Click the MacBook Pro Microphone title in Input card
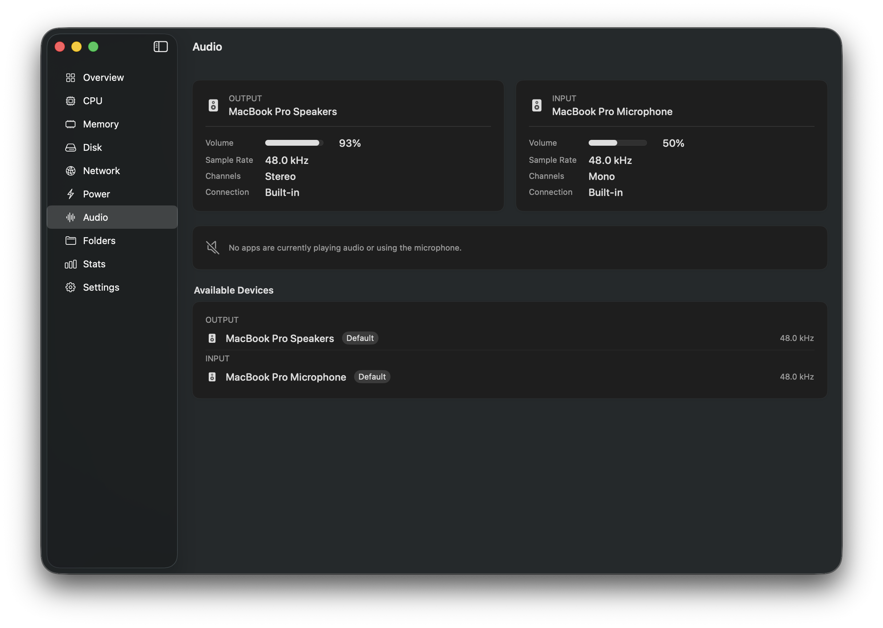The height and width of the screenshot is (628, 883). (x=612, y=112)
